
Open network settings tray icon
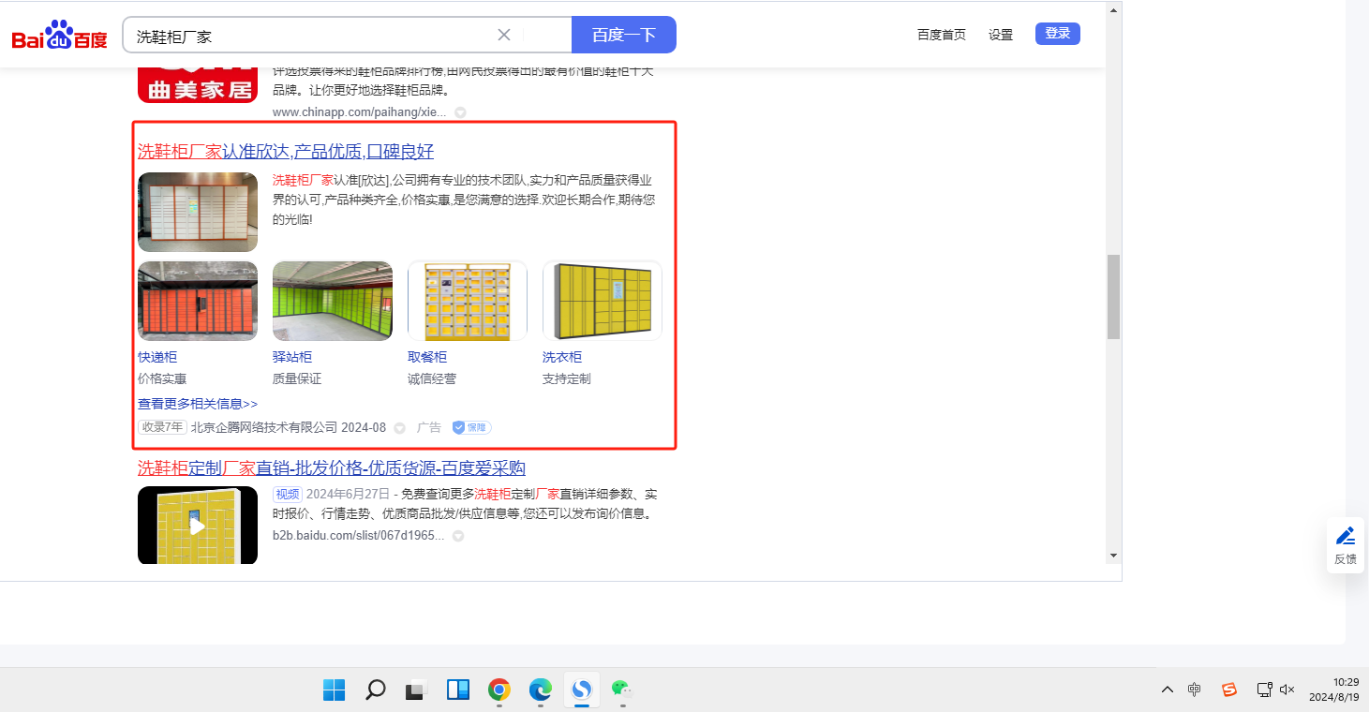(1264, 690)
